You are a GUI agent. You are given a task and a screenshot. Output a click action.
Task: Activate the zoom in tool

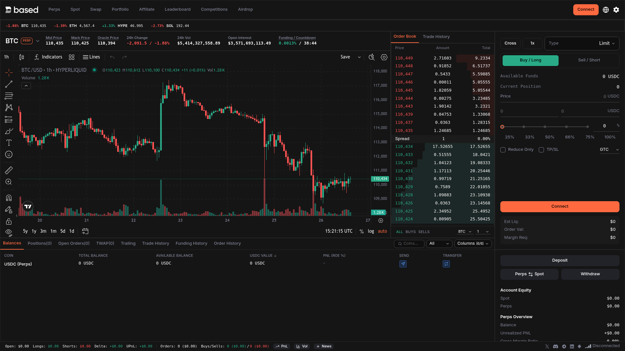pos(9,182)
